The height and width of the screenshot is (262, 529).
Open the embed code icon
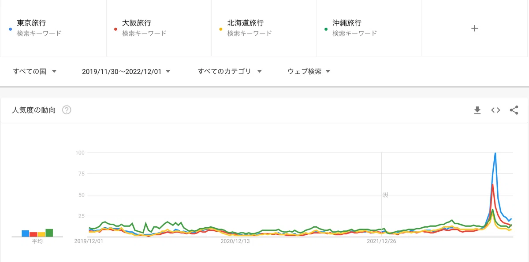pos(495,110)
